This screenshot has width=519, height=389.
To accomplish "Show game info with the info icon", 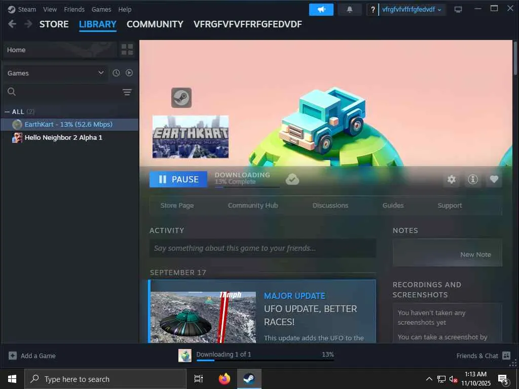I will coord(473,179).
